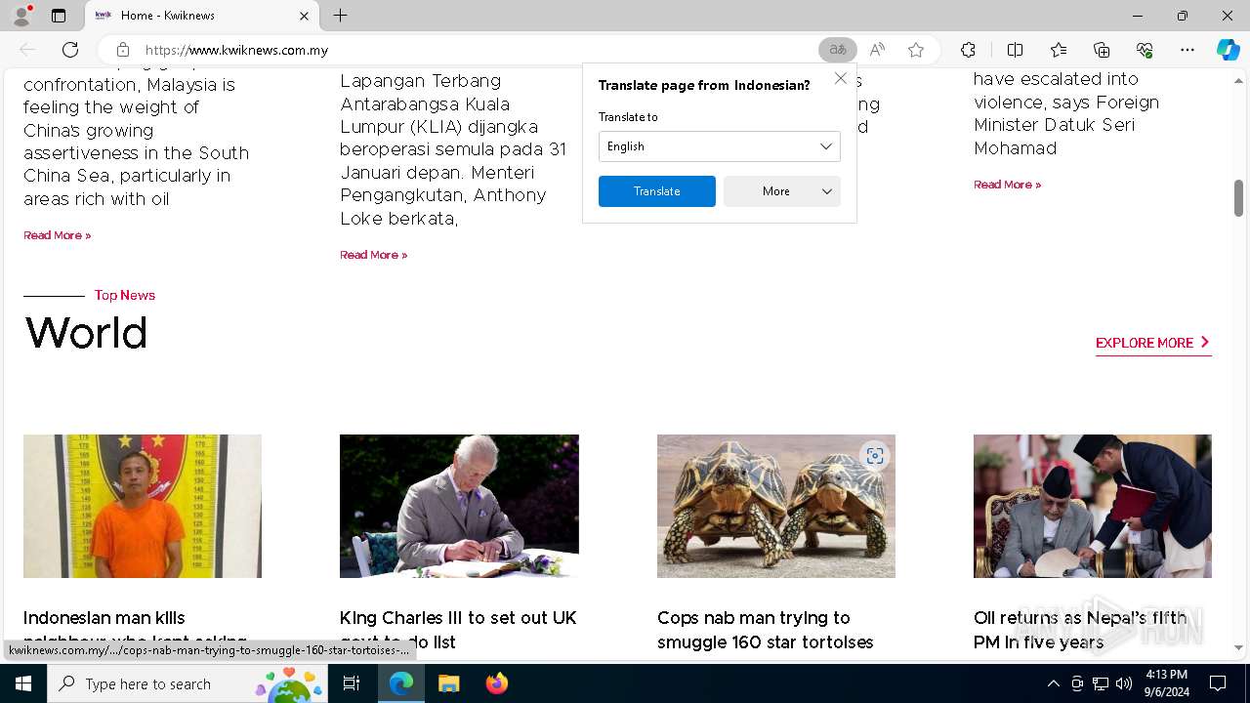Click the translate icon in address bar

tap(838, 50)
